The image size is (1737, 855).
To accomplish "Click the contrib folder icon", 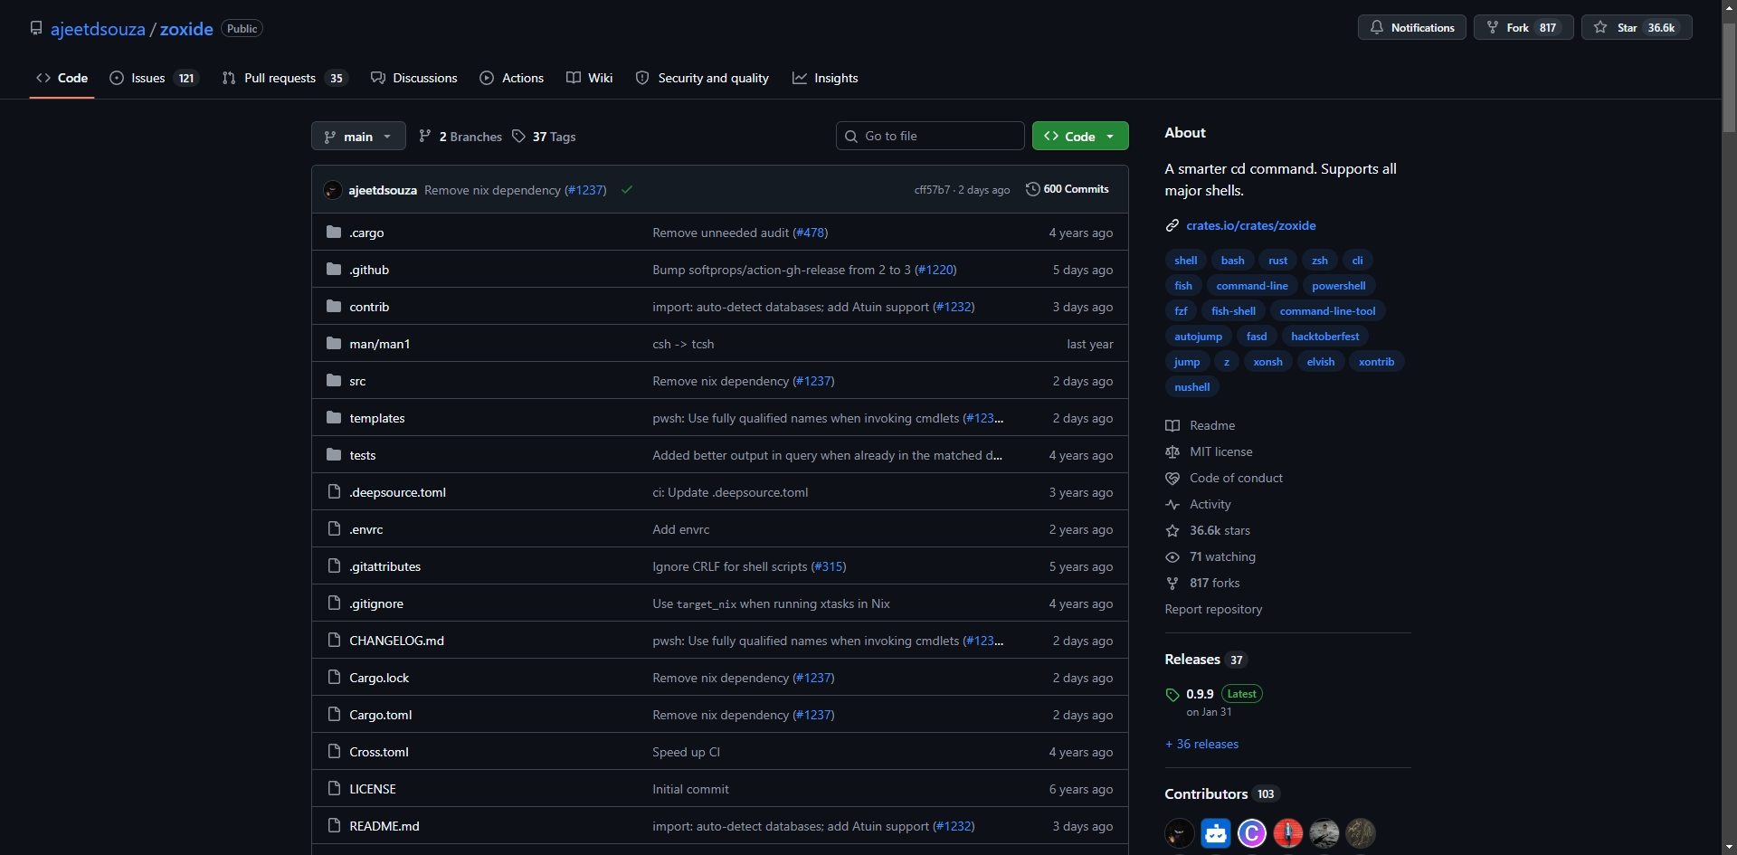I will tap(334, 306).
